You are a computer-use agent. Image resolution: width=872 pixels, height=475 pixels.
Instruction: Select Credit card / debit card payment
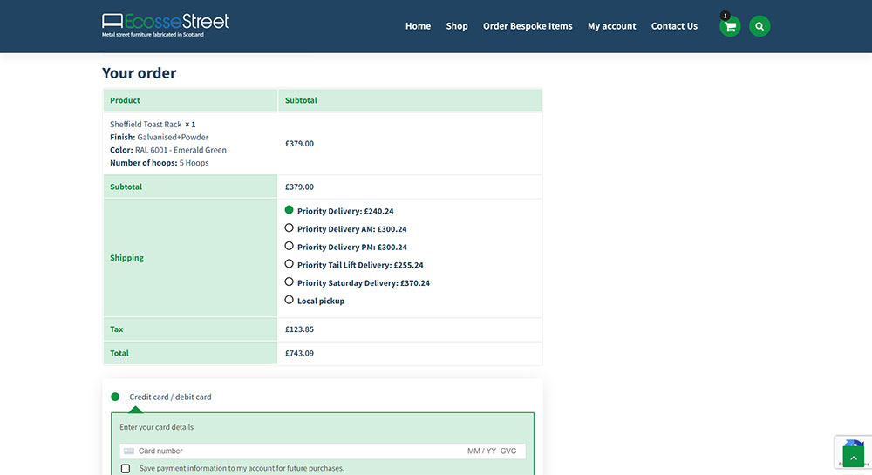(115, 397)
